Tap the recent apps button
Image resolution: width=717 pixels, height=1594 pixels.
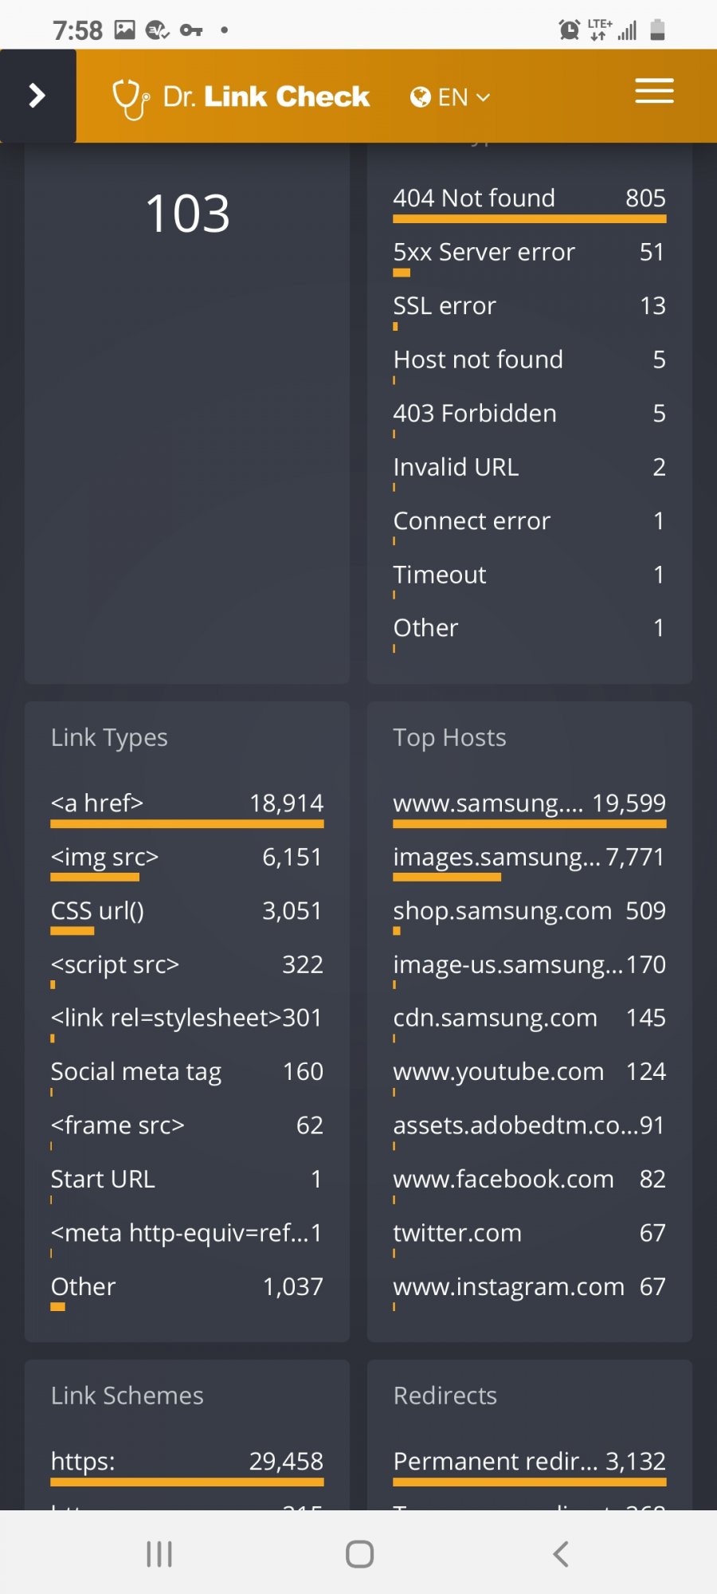point(159,1553)
